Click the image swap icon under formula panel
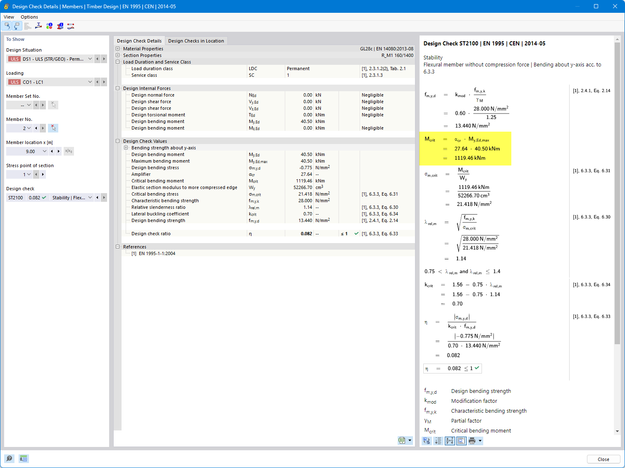 pyautogui.click(x=427, y=441)
